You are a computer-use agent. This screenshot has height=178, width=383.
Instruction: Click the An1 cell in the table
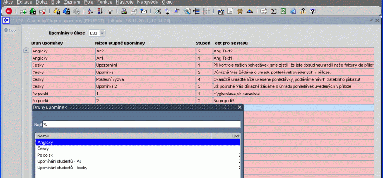146,58
